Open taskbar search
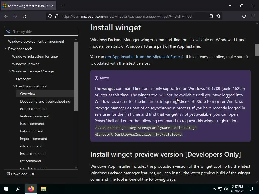The image size is (259, 194). 18,189
